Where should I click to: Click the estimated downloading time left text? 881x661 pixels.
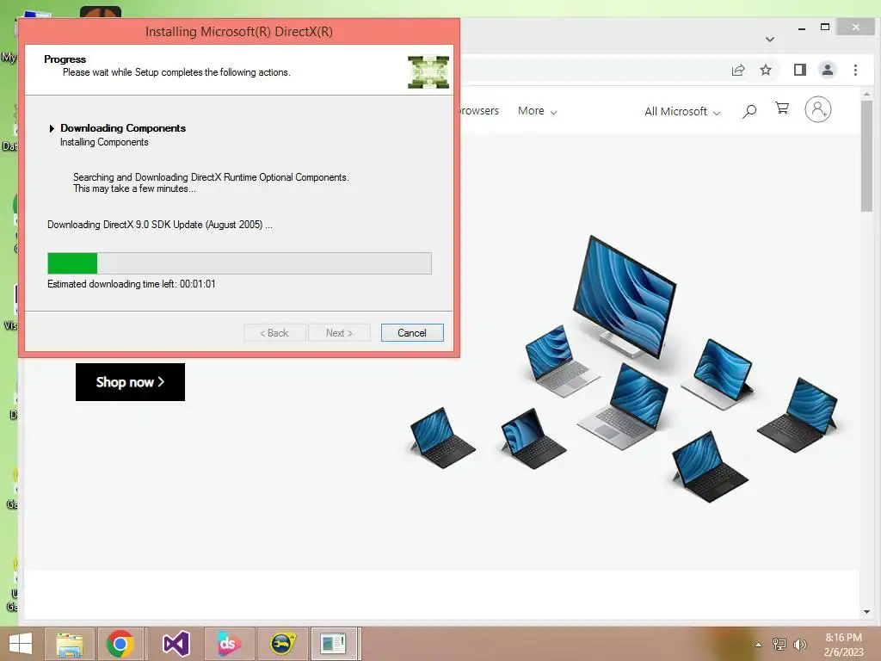click(x=132, y=284)
